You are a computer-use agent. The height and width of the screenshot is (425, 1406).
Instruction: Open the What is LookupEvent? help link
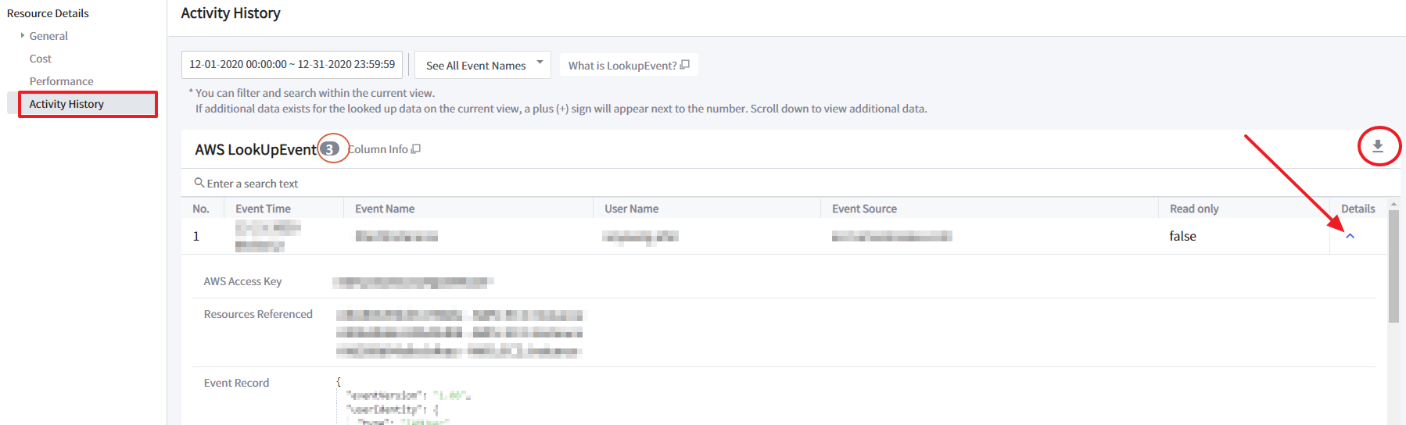pyautogui.click(x=628, y=66)
